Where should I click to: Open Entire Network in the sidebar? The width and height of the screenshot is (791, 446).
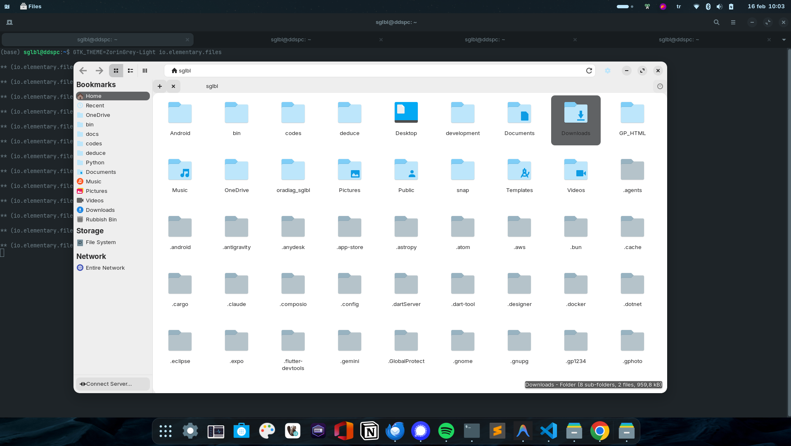click(x=105, y=268)
